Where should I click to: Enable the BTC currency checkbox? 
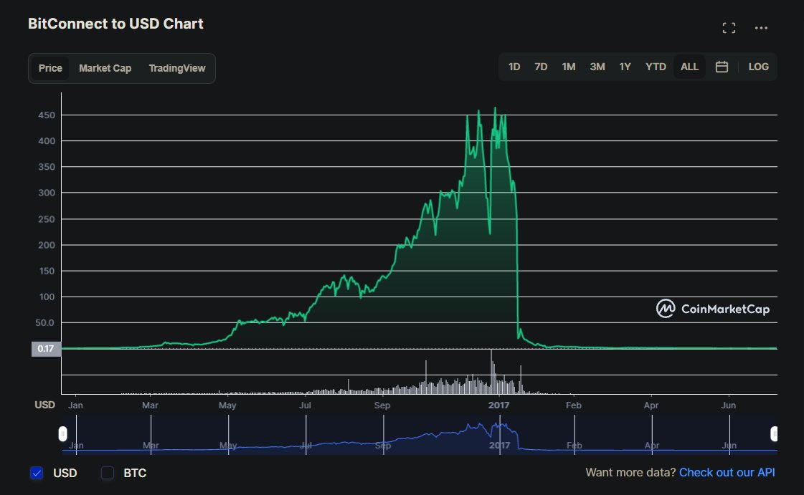(107, 473)
